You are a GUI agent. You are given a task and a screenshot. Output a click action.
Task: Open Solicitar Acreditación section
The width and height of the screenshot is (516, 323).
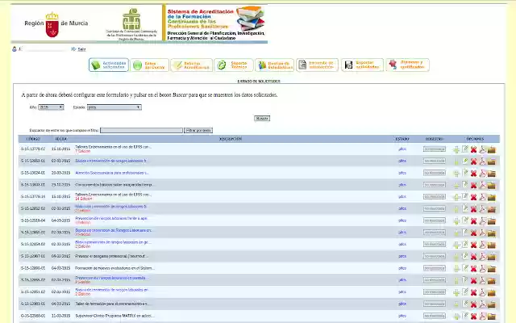coord(192,65)
